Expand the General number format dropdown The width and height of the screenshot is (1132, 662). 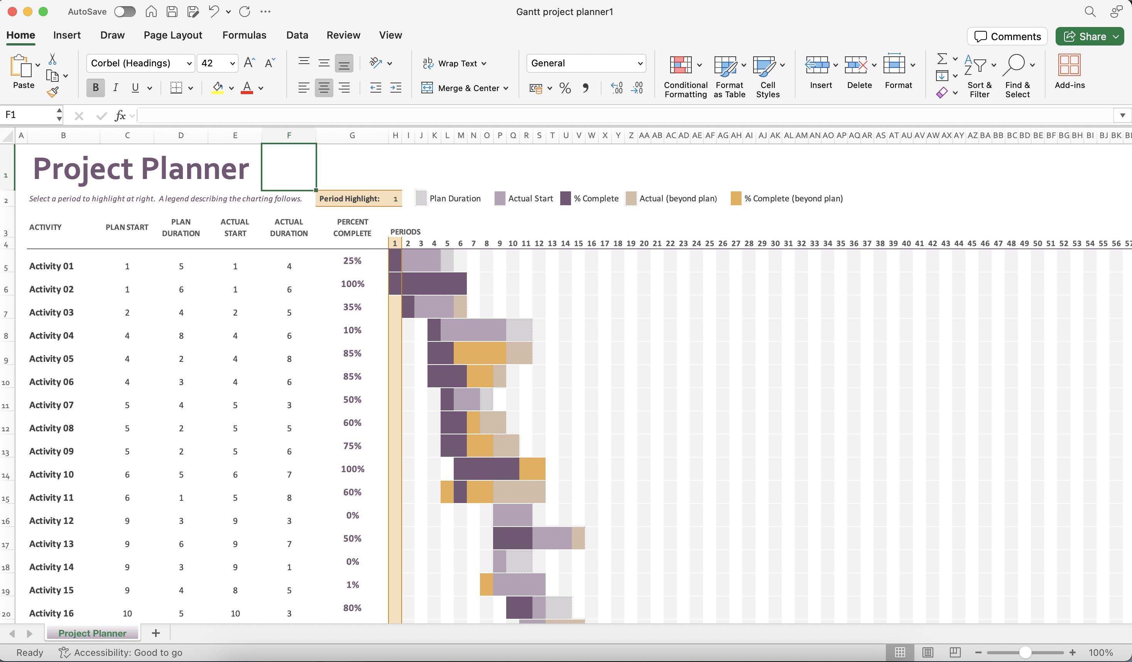click(640, 63)
